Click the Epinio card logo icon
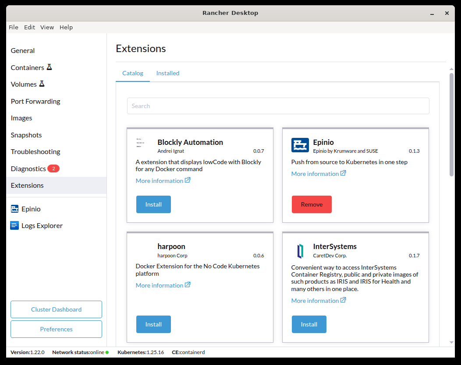The width and height of the screenshot is (461, 365). coord(300,145)
